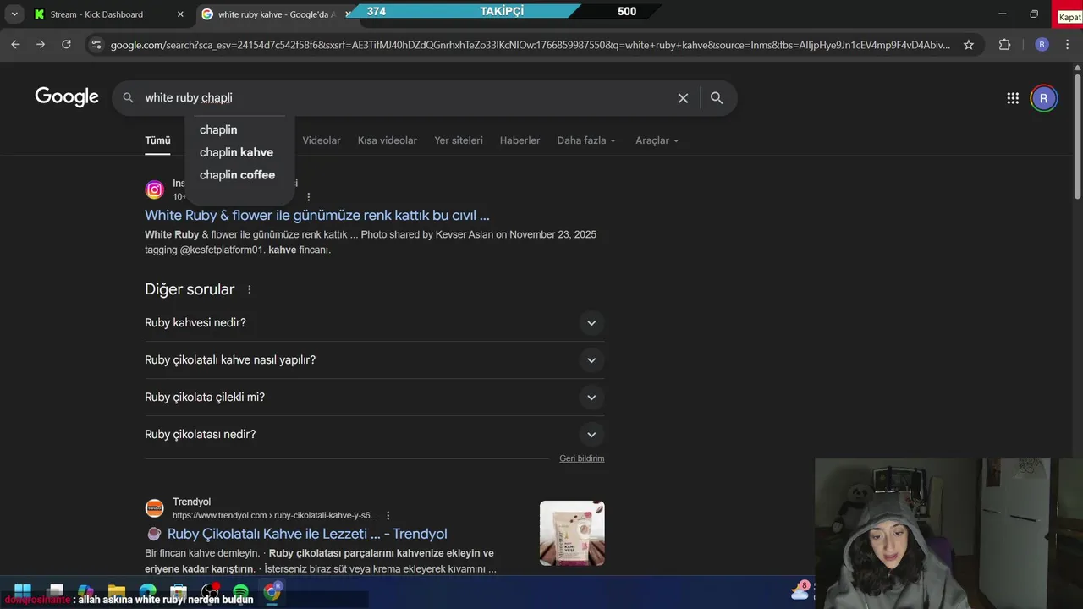Click the Trendyol site name text
The width and height of the screenshot is (1083, 609).
click(191, 502)
